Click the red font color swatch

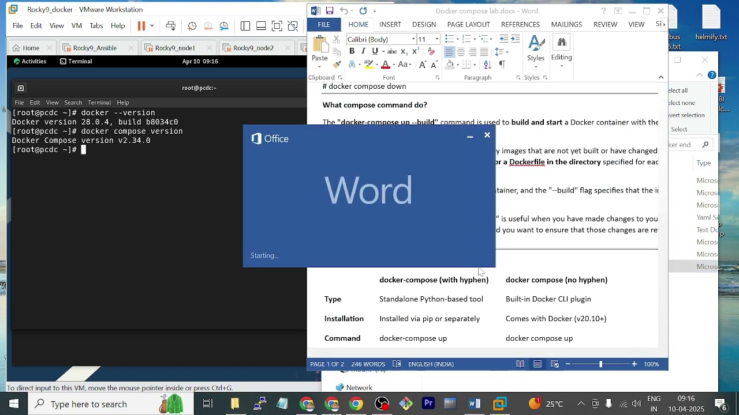[x=386, y=65]
